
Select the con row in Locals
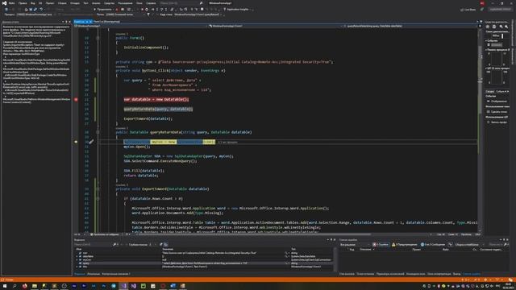point(204,253)
